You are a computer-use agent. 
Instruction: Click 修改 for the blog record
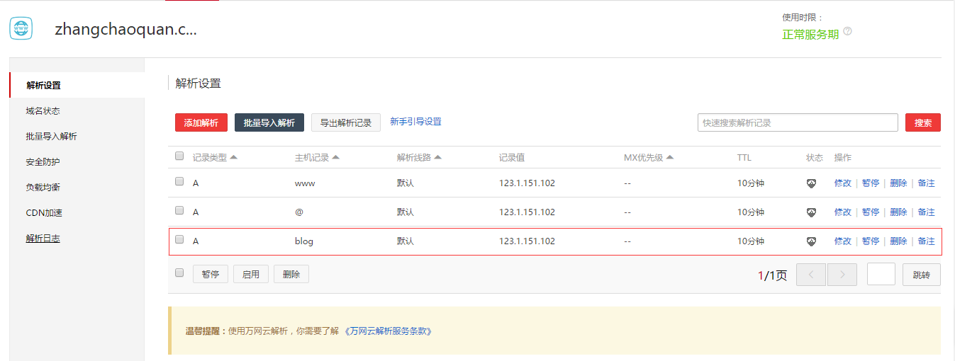tap(842, 241)
